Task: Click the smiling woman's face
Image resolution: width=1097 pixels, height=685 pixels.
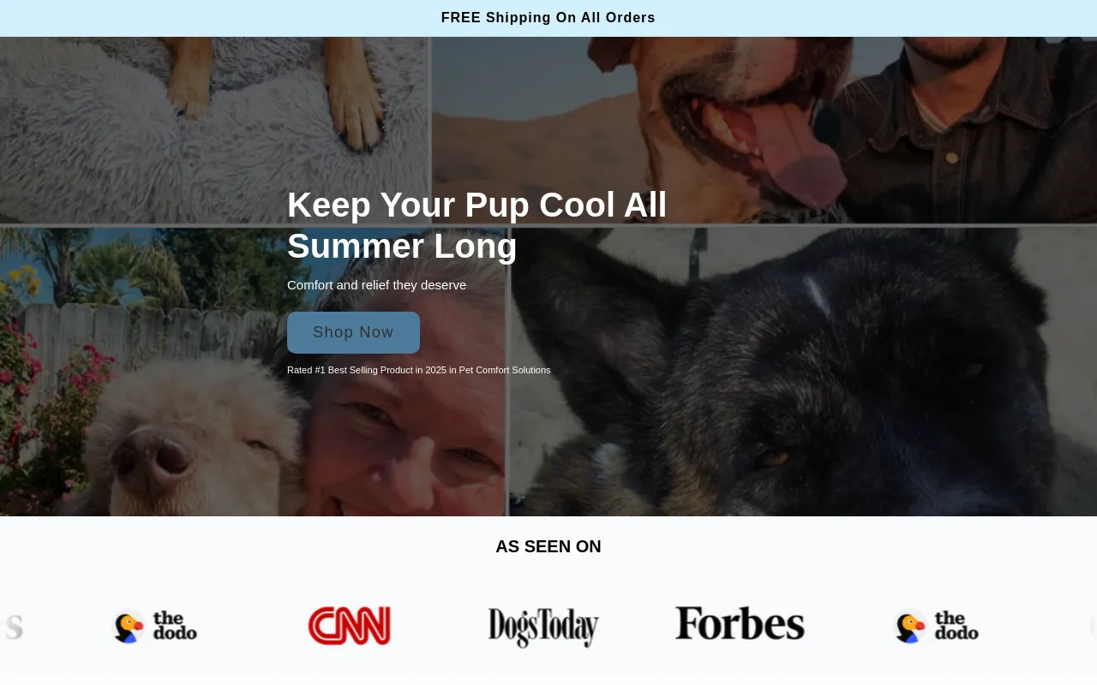Action: tap(403, 445)
